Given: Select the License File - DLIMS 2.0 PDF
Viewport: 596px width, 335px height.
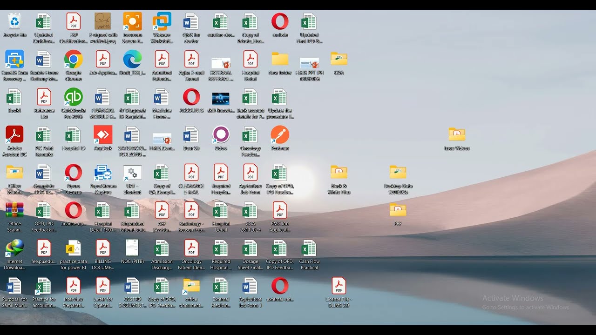Looking at the screenshot, I should click(339, 286).
